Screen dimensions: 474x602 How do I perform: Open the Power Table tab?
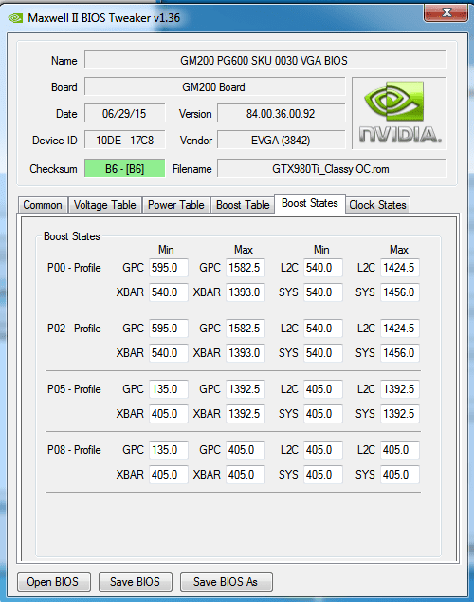point(176,205)
